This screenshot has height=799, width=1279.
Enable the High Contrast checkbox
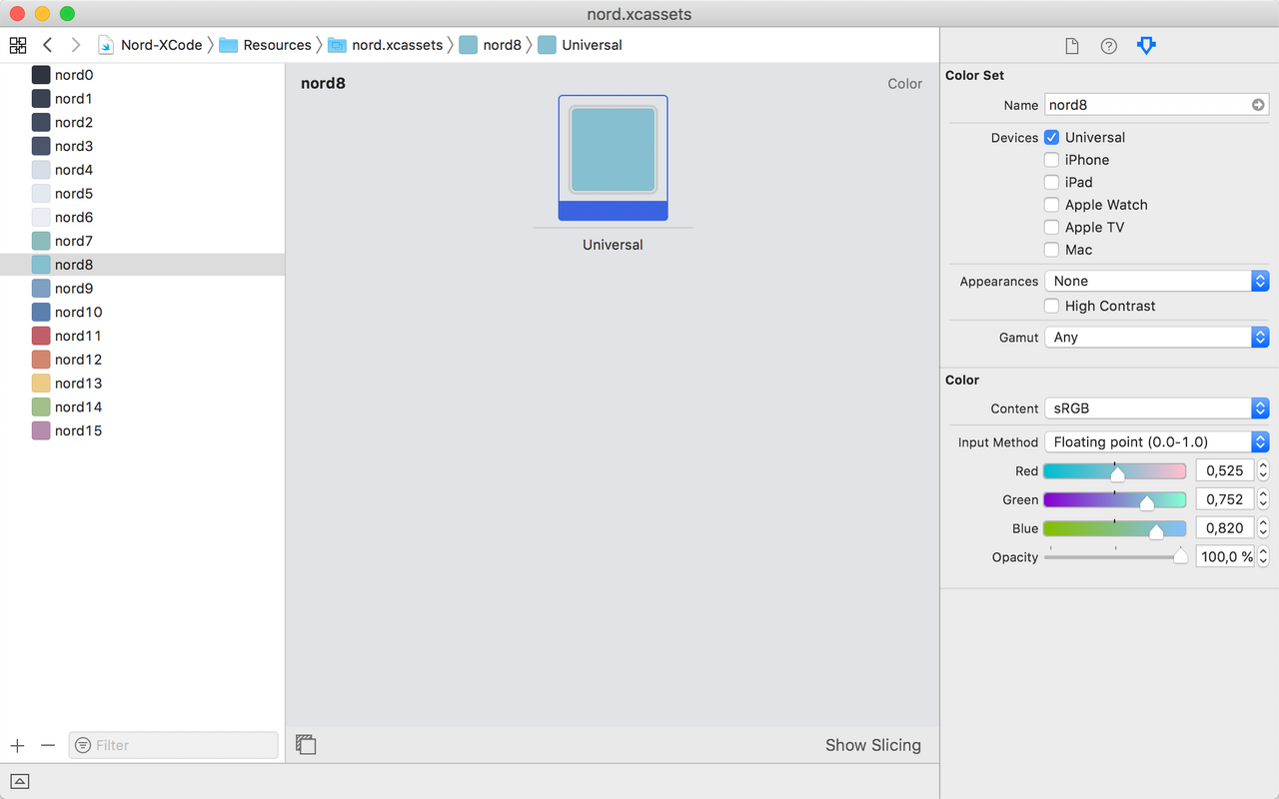[1051, 307]
